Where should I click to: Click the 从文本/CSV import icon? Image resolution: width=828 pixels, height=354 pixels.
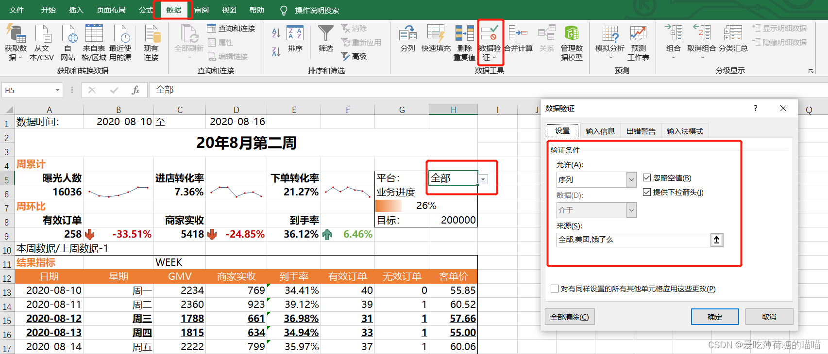(x=42, y=34)
